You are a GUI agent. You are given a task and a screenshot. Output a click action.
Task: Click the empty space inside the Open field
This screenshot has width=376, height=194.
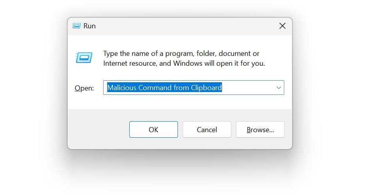[248, 88]
